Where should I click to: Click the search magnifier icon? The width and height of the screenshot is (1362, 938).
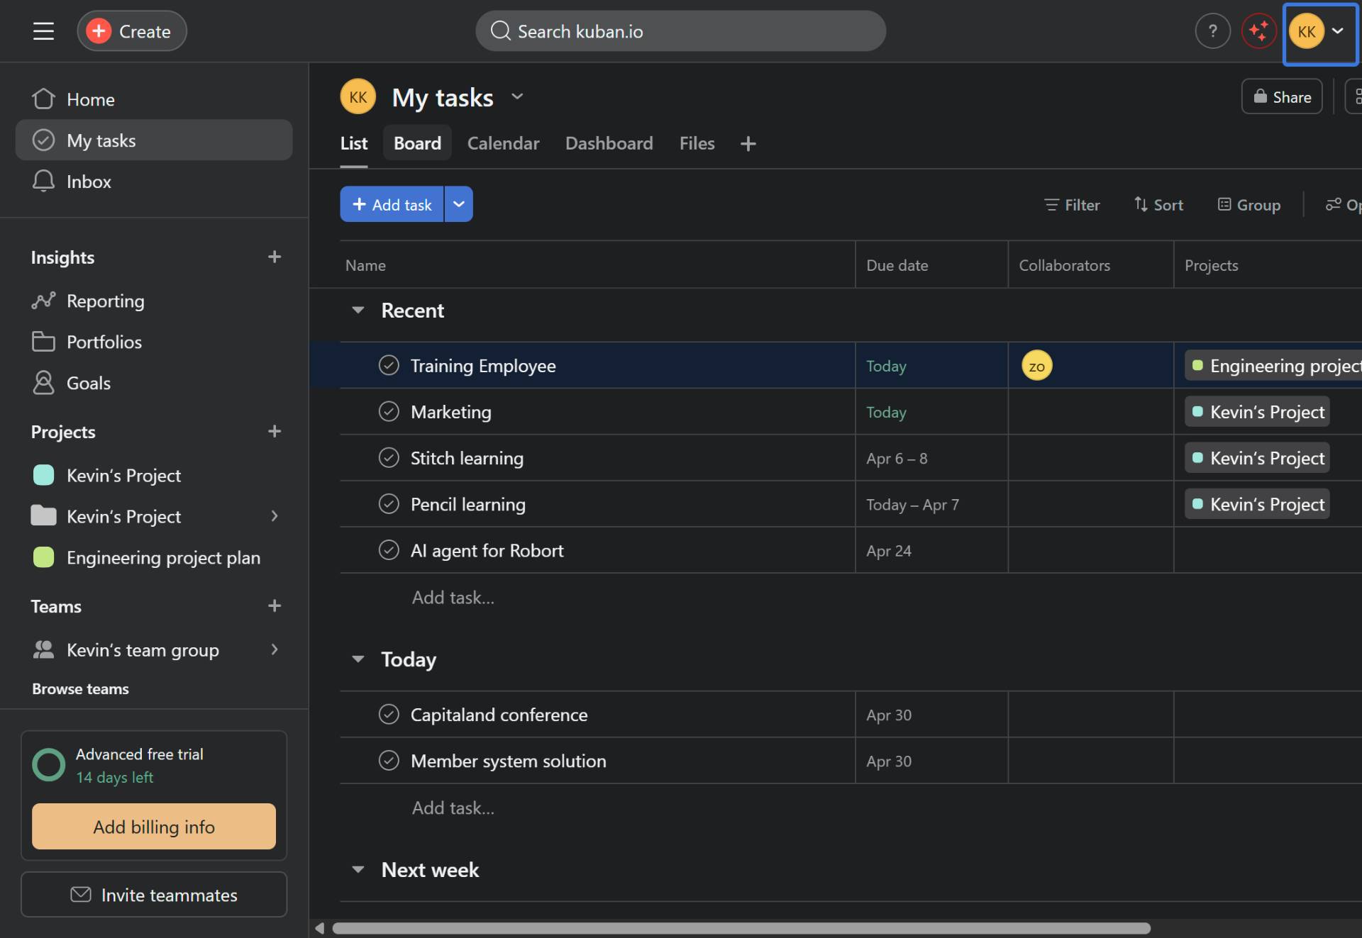click(500, 31)
